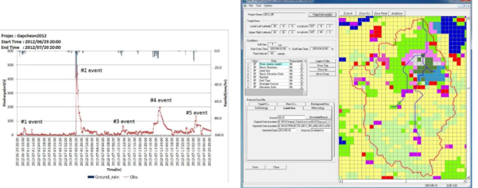Viewport: 478px width, 188px height.
Task: Activate the AreaZoom tool
Action: [397, 14]
